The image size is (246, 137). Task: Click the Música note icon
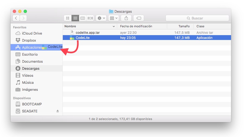pos(18,82)
